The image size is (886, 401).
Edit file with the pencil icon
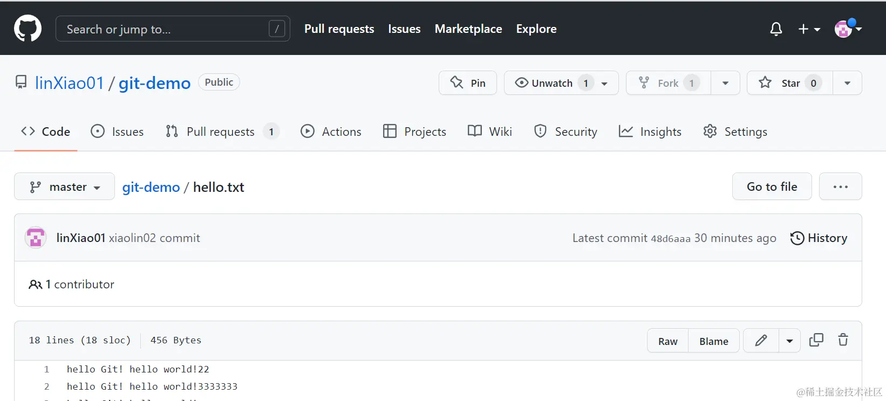click(x=761, y=341)
